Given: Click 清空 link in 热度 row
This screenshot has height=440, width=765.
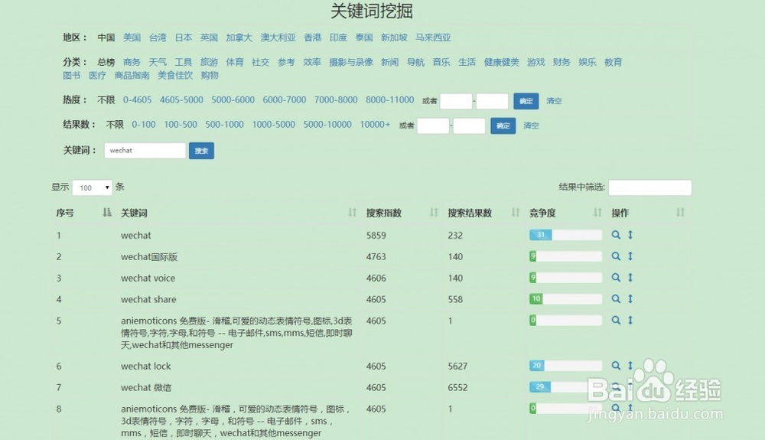Looking at the screenshot, I should (x=554, y=101).
